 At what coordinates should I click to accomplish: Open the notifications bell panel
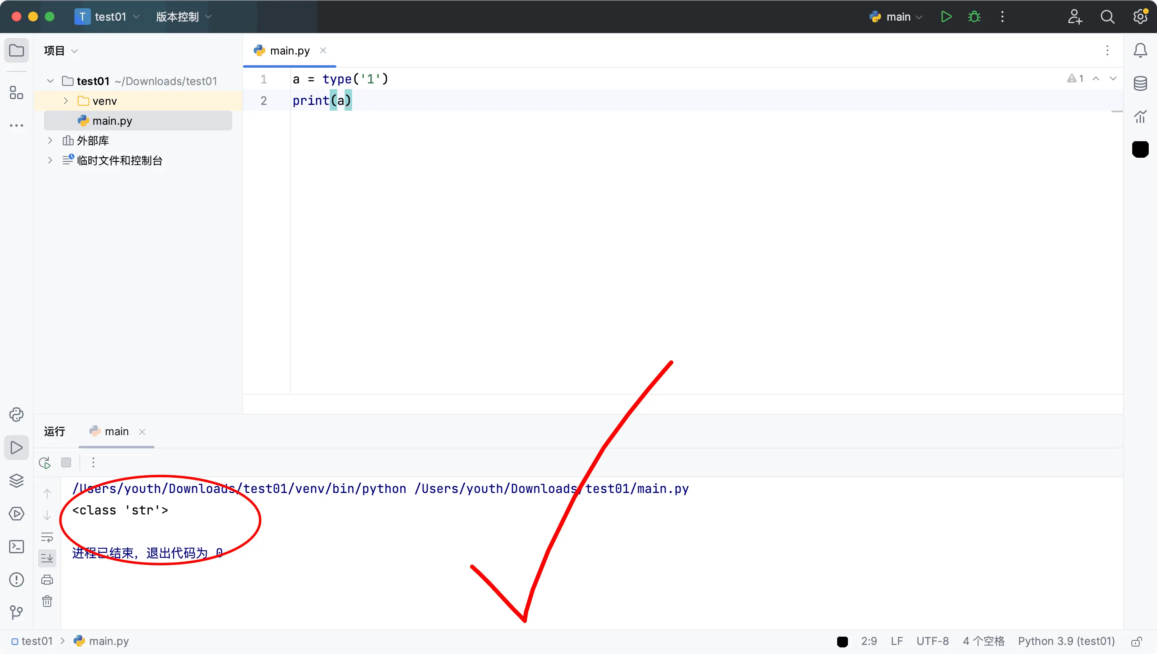coord(1140,50)
